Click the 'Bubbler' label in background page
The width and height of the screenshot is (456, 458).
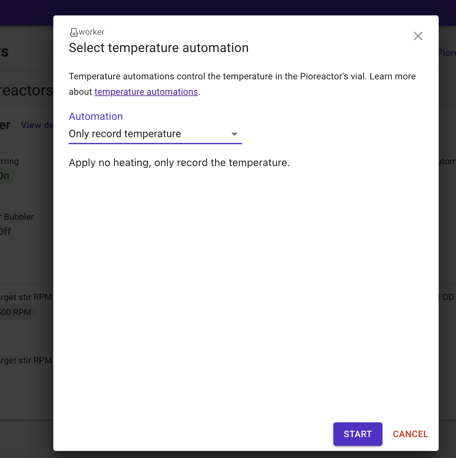coord(19,217)
